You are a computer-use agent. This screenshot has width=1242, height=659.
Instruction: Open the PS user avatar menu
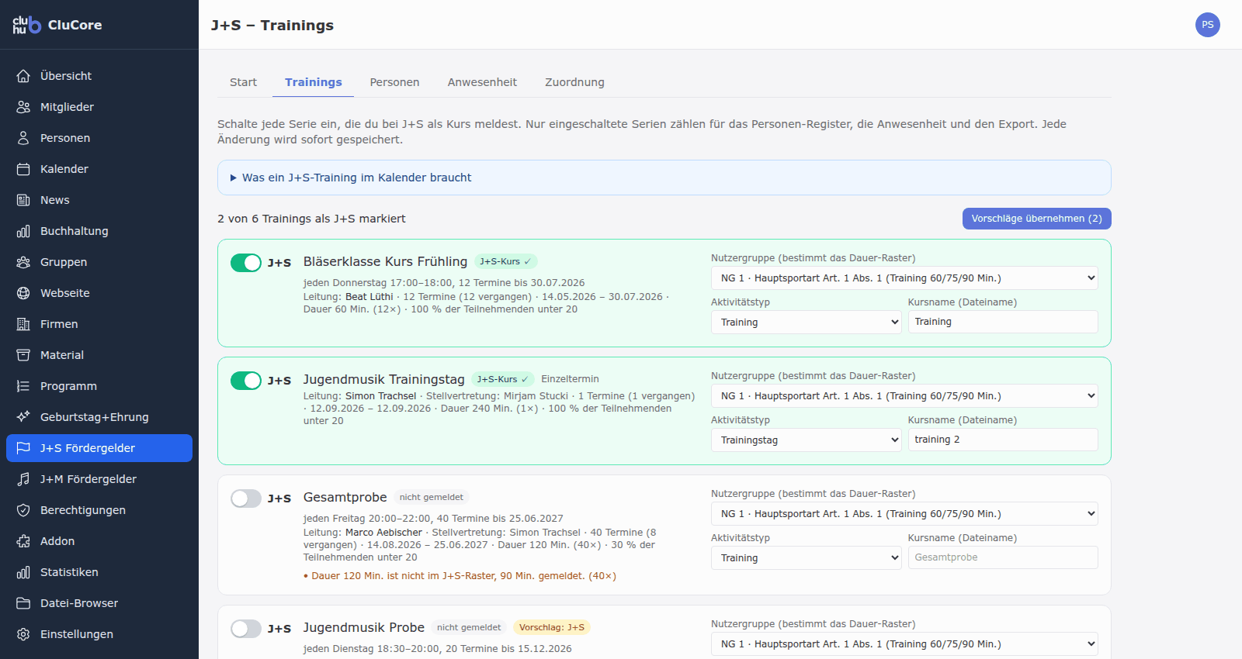[x=1208, y=25]
